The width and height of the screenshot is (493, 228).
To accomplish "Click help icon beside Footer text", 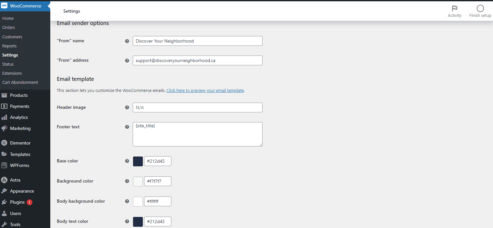I will [127, 127].
